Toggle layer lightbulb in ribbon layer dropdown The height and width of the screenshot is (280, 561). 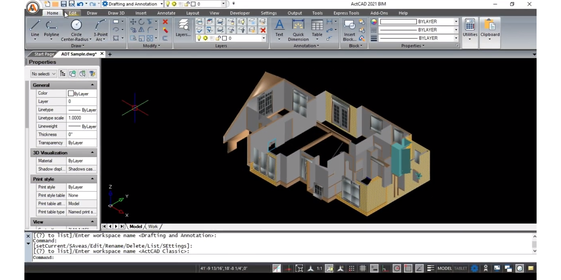click(x=199, y=38)
